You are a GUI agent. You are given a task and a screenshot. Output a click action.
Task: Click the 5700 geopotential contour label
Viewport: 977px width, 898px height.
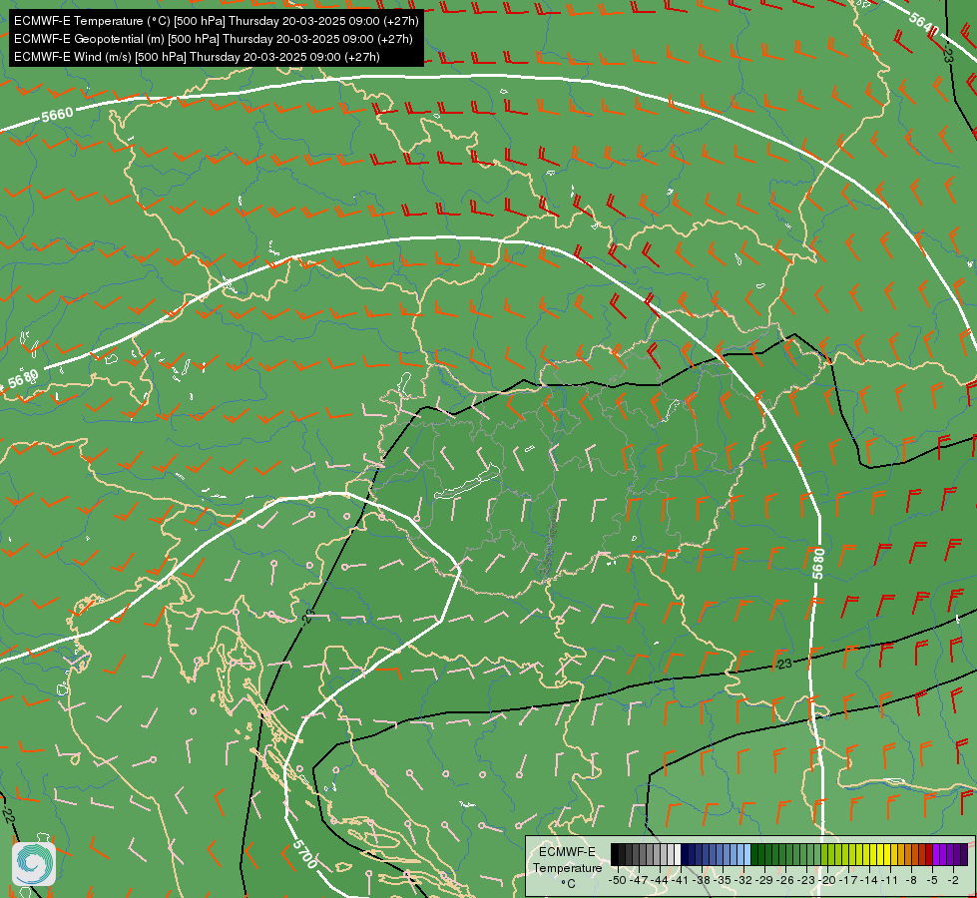[x=304, y=854]
